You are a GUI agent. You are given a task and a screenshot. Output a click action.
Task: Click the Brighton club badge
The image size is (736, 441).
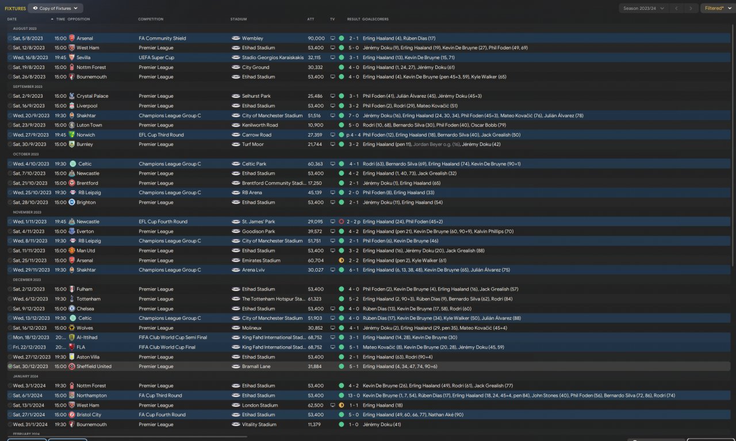tap(72, 202)
